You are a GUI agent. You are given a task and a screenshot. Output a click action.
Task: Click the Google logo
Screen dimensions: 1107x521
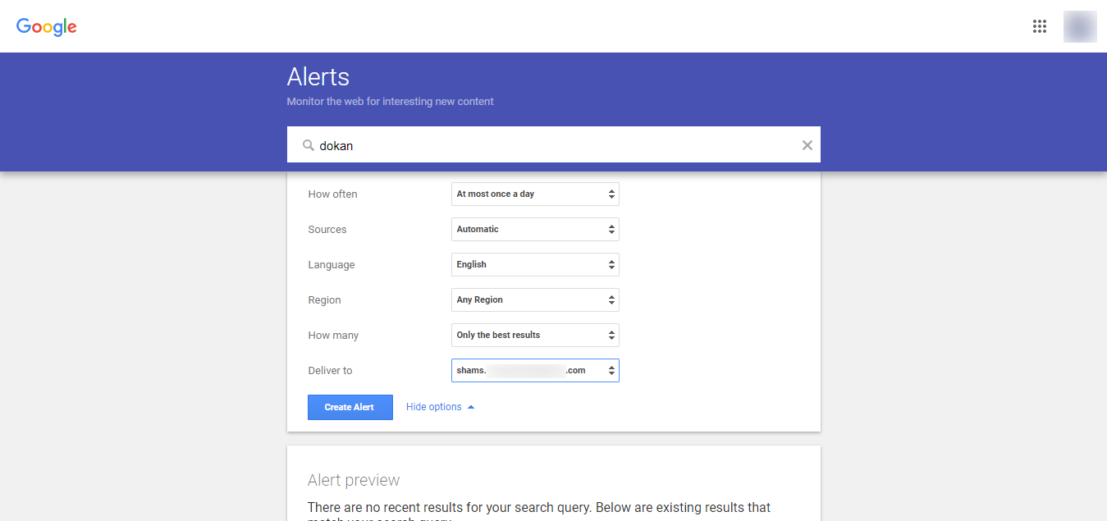click(x=47, y=26)
